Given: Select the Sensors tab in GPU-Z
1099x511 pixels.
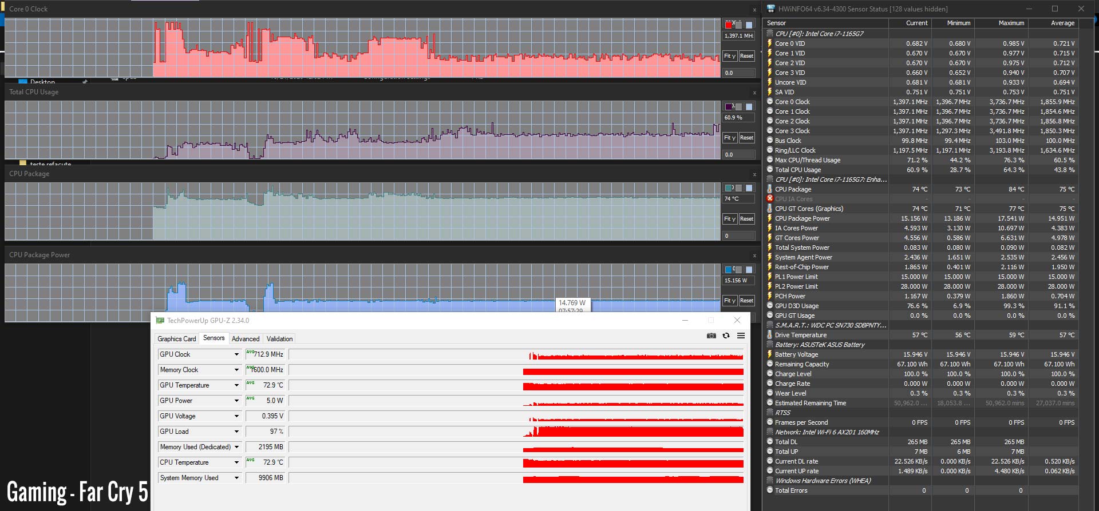Looking at the screenshot, I should pos(214,338).
